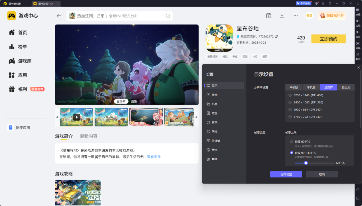Open 性能 performance settings category

click(x=224, y=95)
